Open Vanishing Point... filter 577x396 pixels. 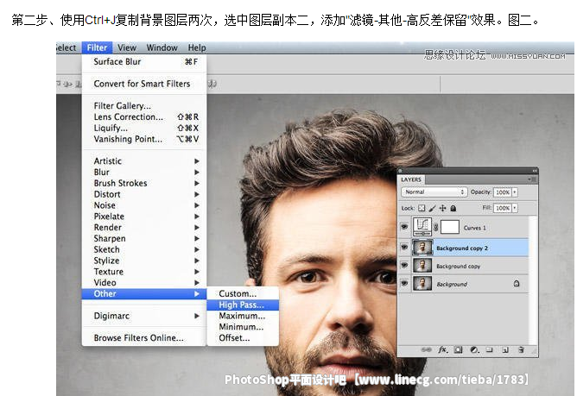[144, 139]
